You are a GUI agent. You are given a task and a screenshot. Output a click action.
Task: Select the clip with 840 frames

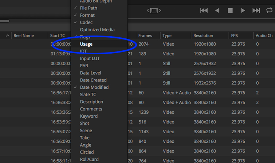coord(138,141)
